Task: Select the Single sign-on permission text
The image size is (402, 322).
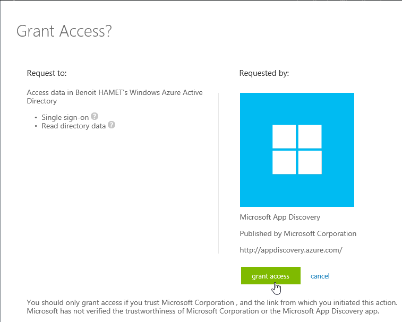Action: click(65, 117)
